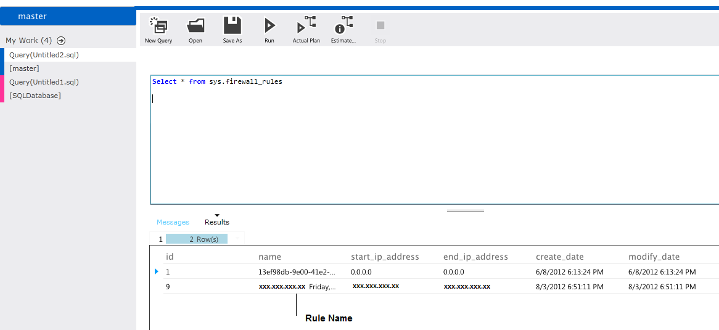Image resolution: width=719 pixels, height=330 pixels.
Task: Open a file with the Open icon
Action: [195, 26]
